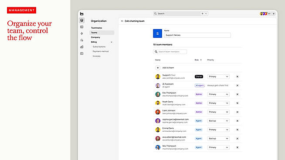Screen dimensions: 285x160
Task: Open the inbox icon in the left sidebar
Action: (82, 20)
